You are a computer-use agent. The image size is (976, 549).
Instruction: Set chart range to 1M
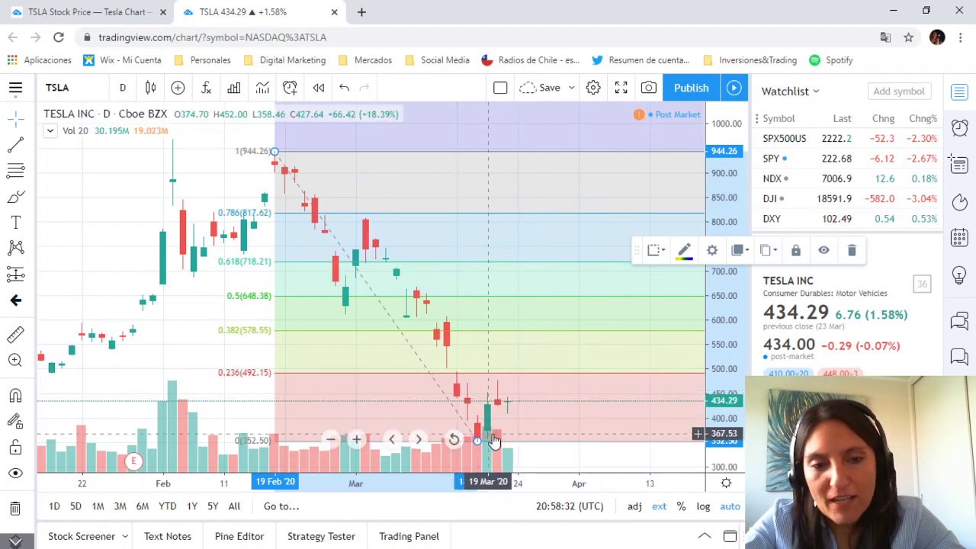tap(98, 506)
